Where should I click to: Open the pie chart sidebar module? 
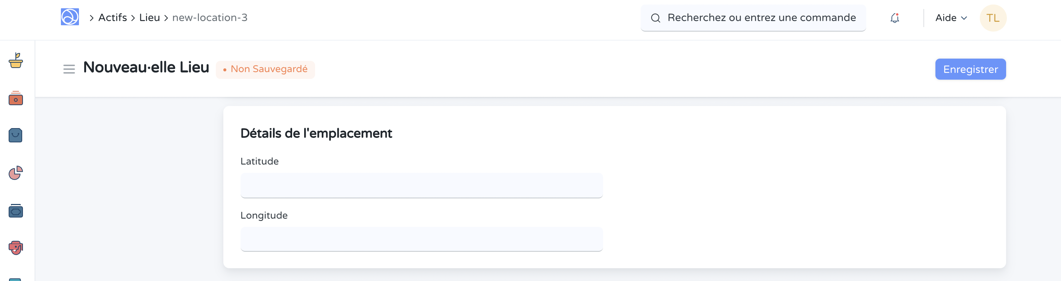click(x=16, y=173)
